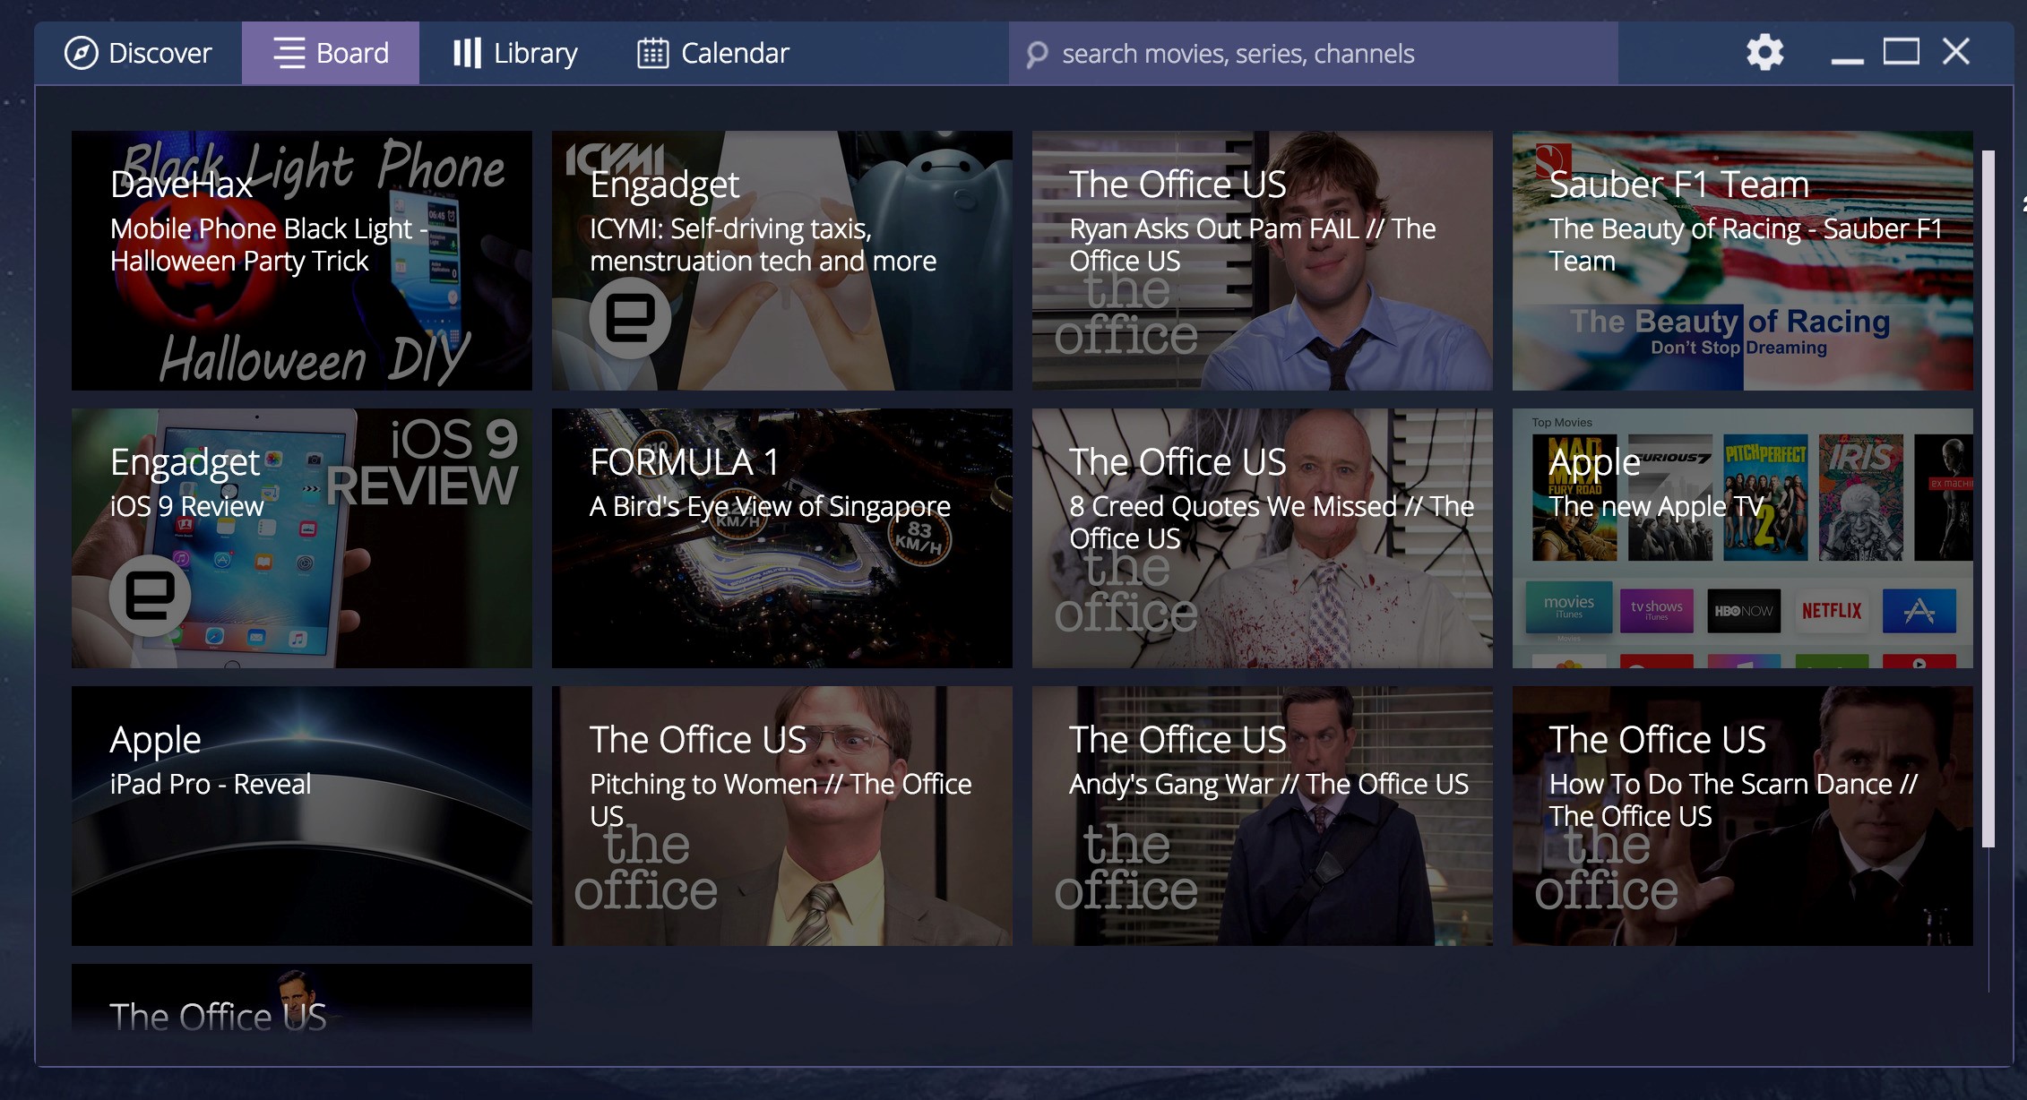This screenshot has height=1100, width=2027.
Task: Click the Discover compass icon
Action: pos(81,53)
